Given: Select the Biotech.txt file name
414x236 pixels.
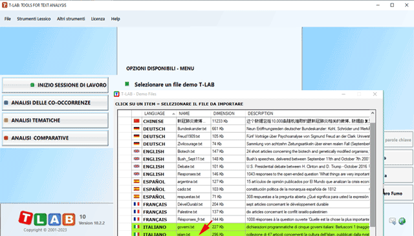Looking at the screenshot, I should pos(186,152).
